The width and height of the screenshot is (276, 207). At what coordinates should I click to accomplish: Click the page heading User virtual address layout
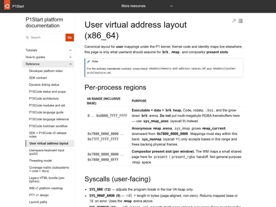135,30
